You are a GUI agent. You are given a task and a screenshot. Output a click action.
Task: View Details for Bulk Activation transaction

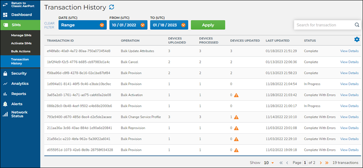click(x=349, y=95)
